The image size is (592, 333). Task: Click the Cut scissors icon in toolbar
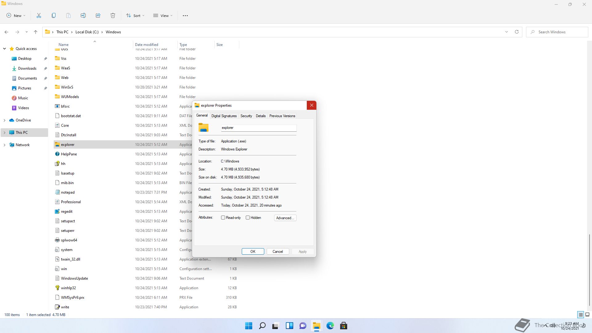coord(39,15)
